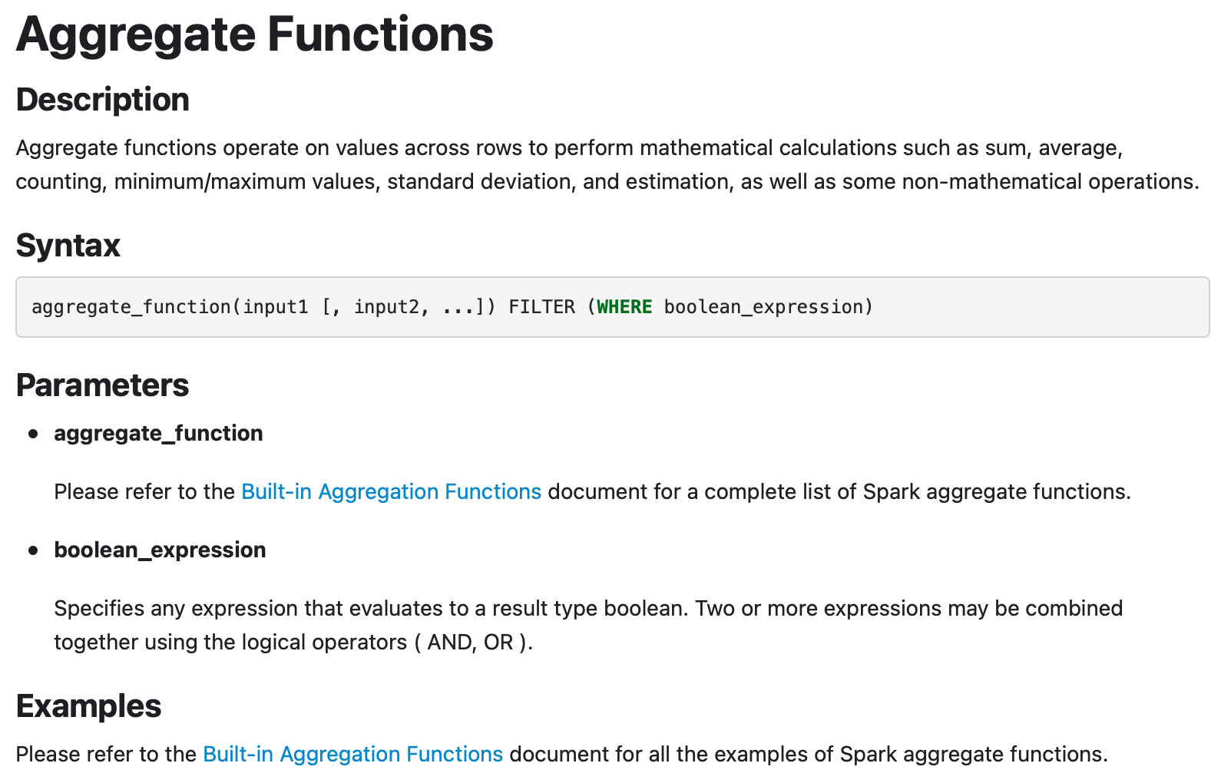Click input2 in the syntax code

tap(386, 307)
